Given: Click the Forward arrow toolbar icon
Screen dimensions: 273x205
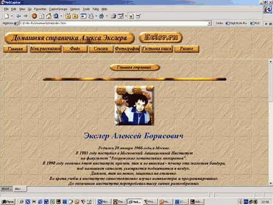Looking at the screenshot, I should tap(26, 16).
